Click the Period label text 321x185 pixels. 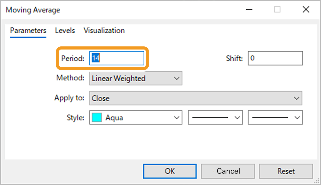coord(73,58)
